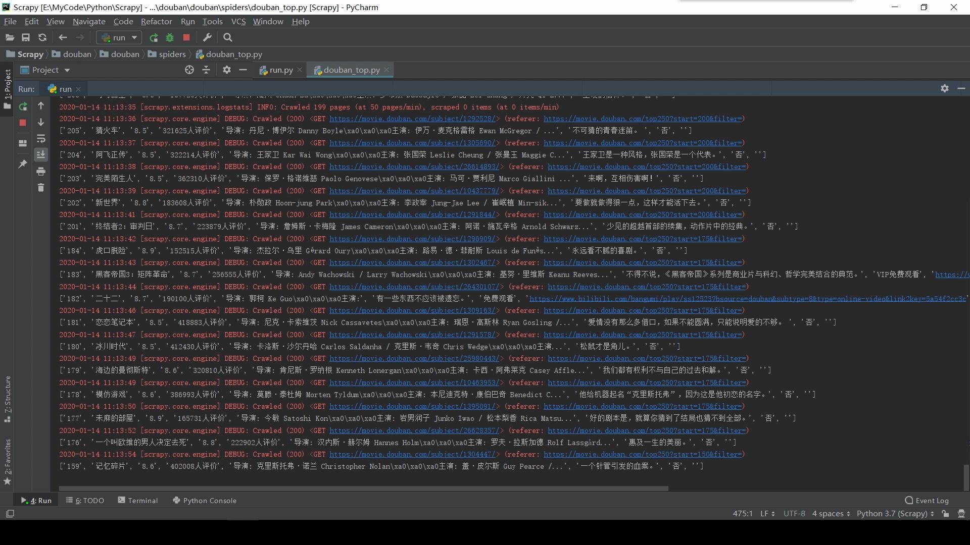
Task: Stop the process from the main toolbar
Action: [186, 37]
